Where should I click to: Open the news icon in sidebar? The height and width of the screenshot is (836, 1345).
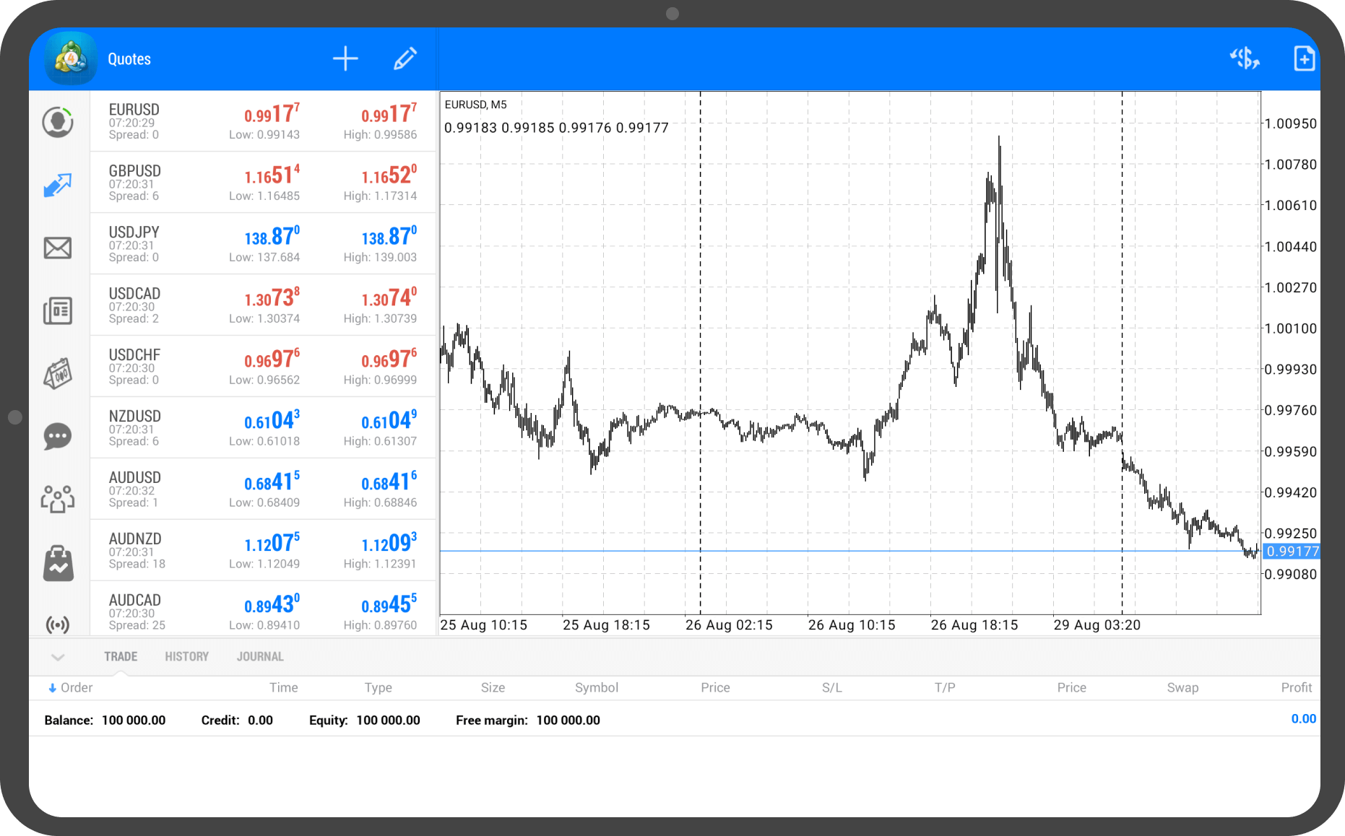[58, 310]
